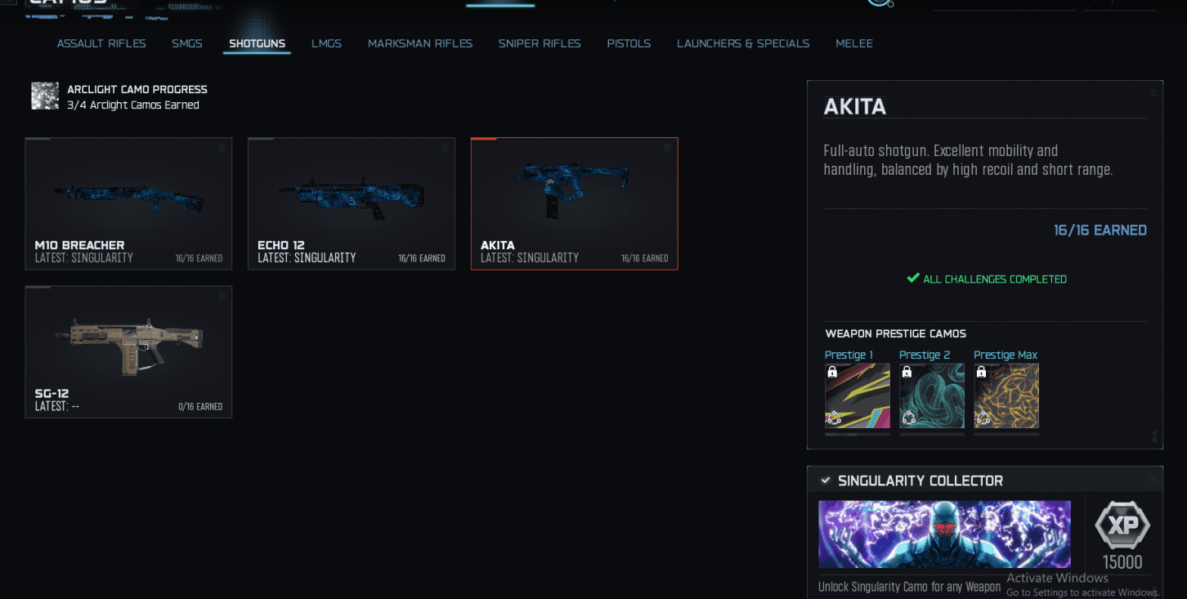
Task: Click the Arclight camo progress icon
Action: coord(45,96)
